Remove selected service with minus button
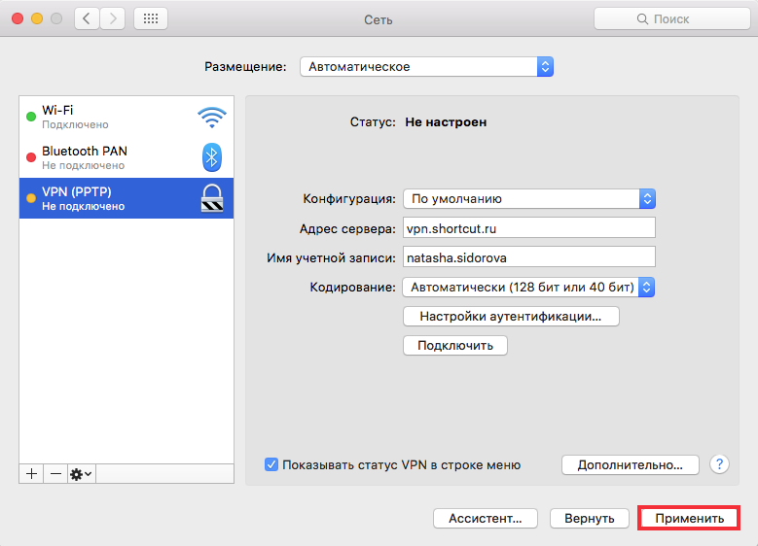 click(x=55, y=474)
